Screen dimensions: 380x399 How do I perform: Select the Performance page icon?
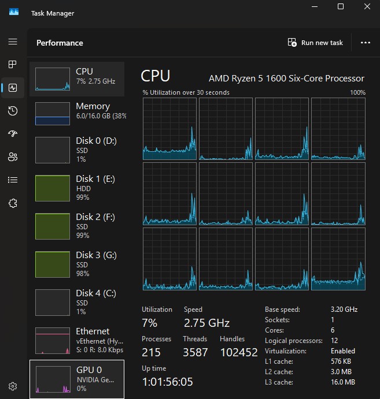tap(13, 88)
